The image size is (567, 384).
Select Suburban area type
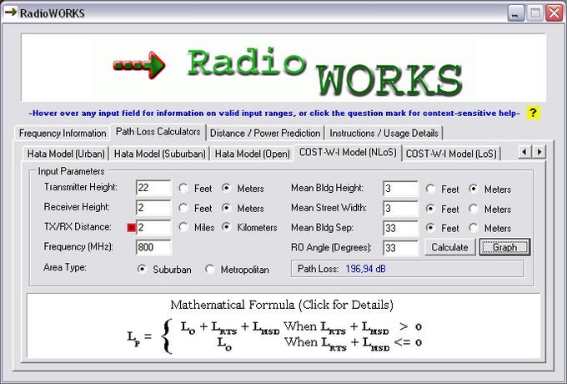point(164,270)
